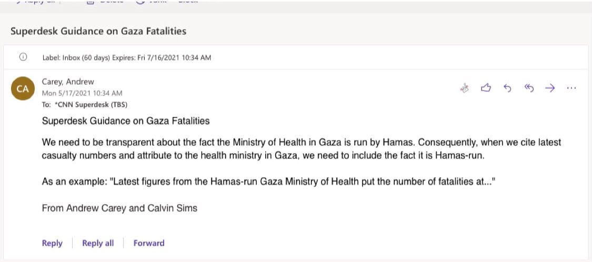Image resolution: width=592 pixels, height=262 pixels.
Task: Click the conversation subject heading at top
Action: 98,31
